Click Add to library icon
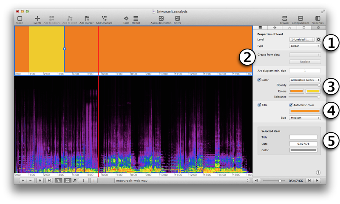Viewport: 340px width, 204px height. [x=51, y=19]
